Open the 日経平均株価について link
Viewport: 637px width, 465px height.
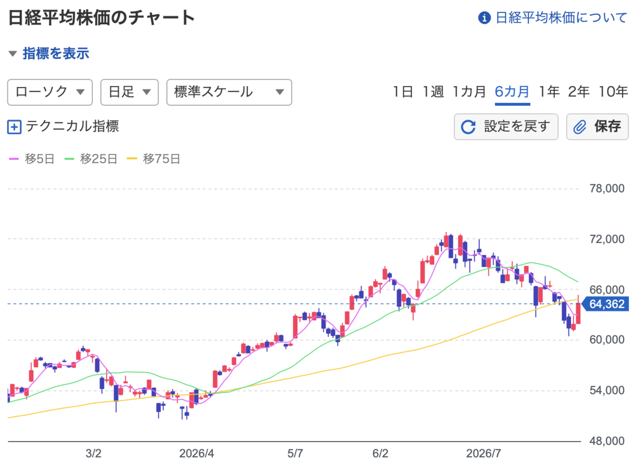561,18
